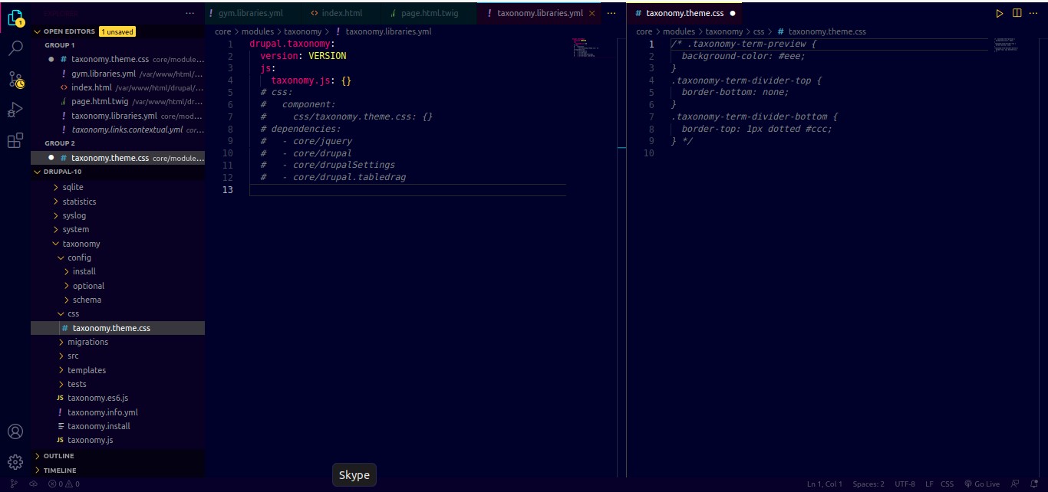
Task: Switch to the index.html tab
Action: coord(343,13)
